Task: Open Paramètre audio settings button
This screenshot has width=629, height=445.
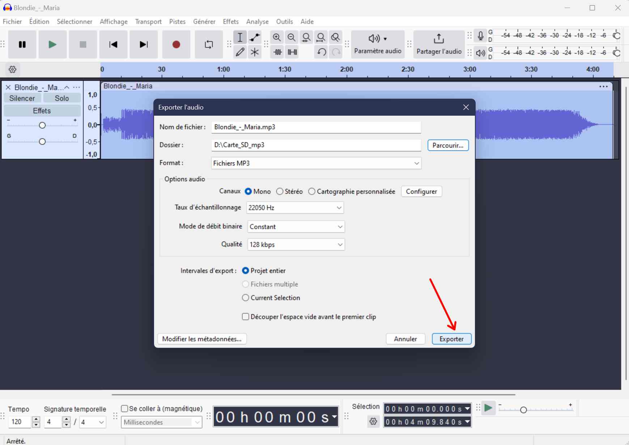Action: 378,44
